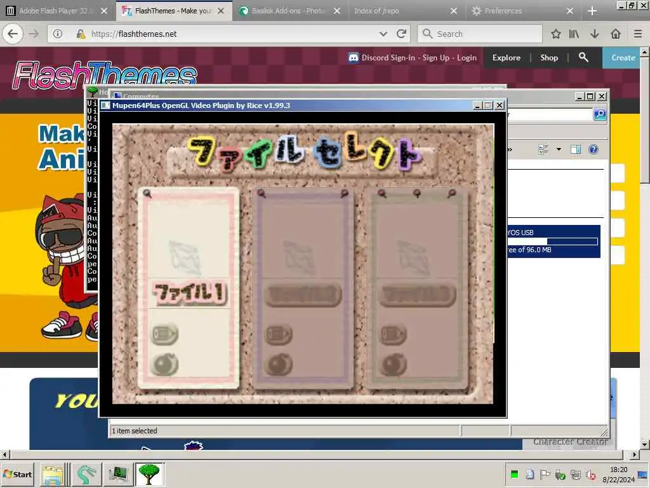This screenshot has height=488, width=650.
Task: Switch to Basilisk Add-ons tab
Action: tap(289, 11)
